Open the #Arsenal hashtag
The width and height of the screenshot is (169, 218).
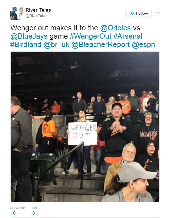click(x=128, y=36)
